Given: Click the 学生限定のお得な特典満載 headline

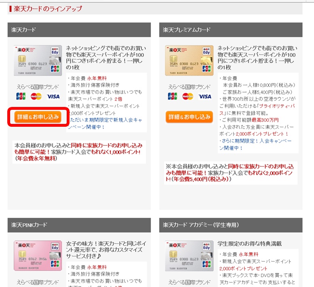Looking at the screenshot, I should click(249, 243).
